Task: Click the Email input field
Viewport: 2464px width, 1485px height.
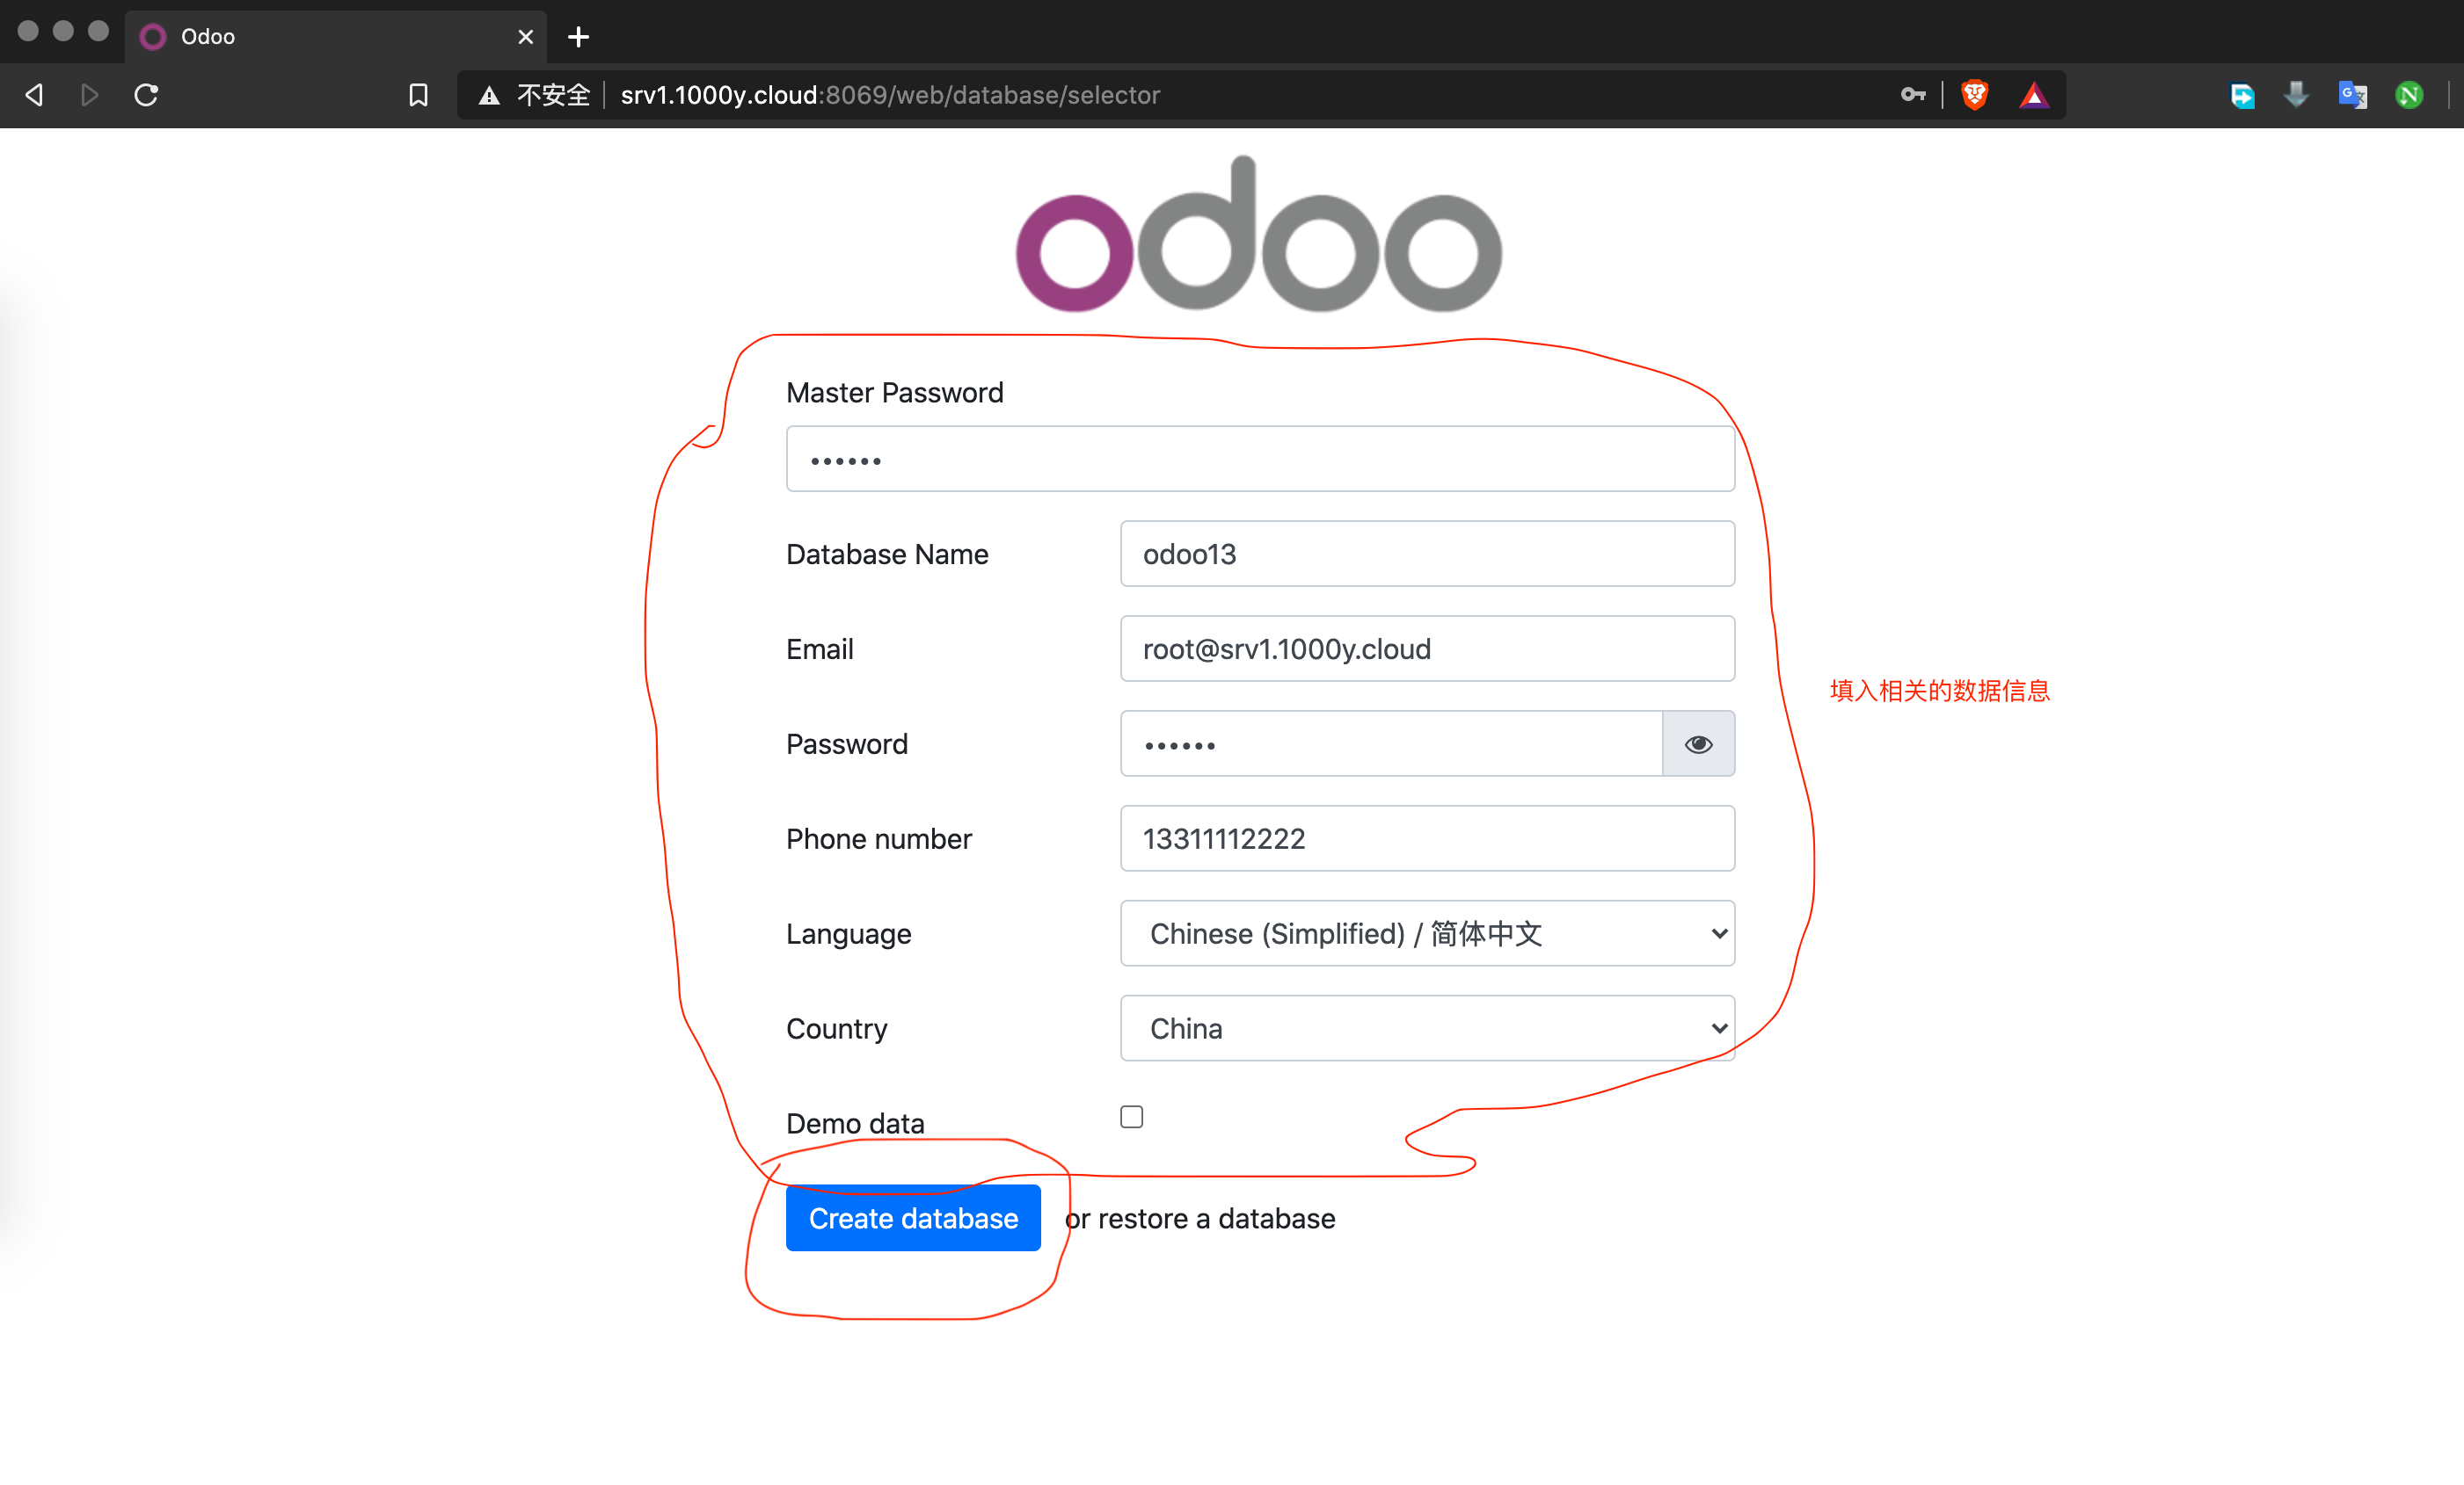Action: tap(1427, 648)
